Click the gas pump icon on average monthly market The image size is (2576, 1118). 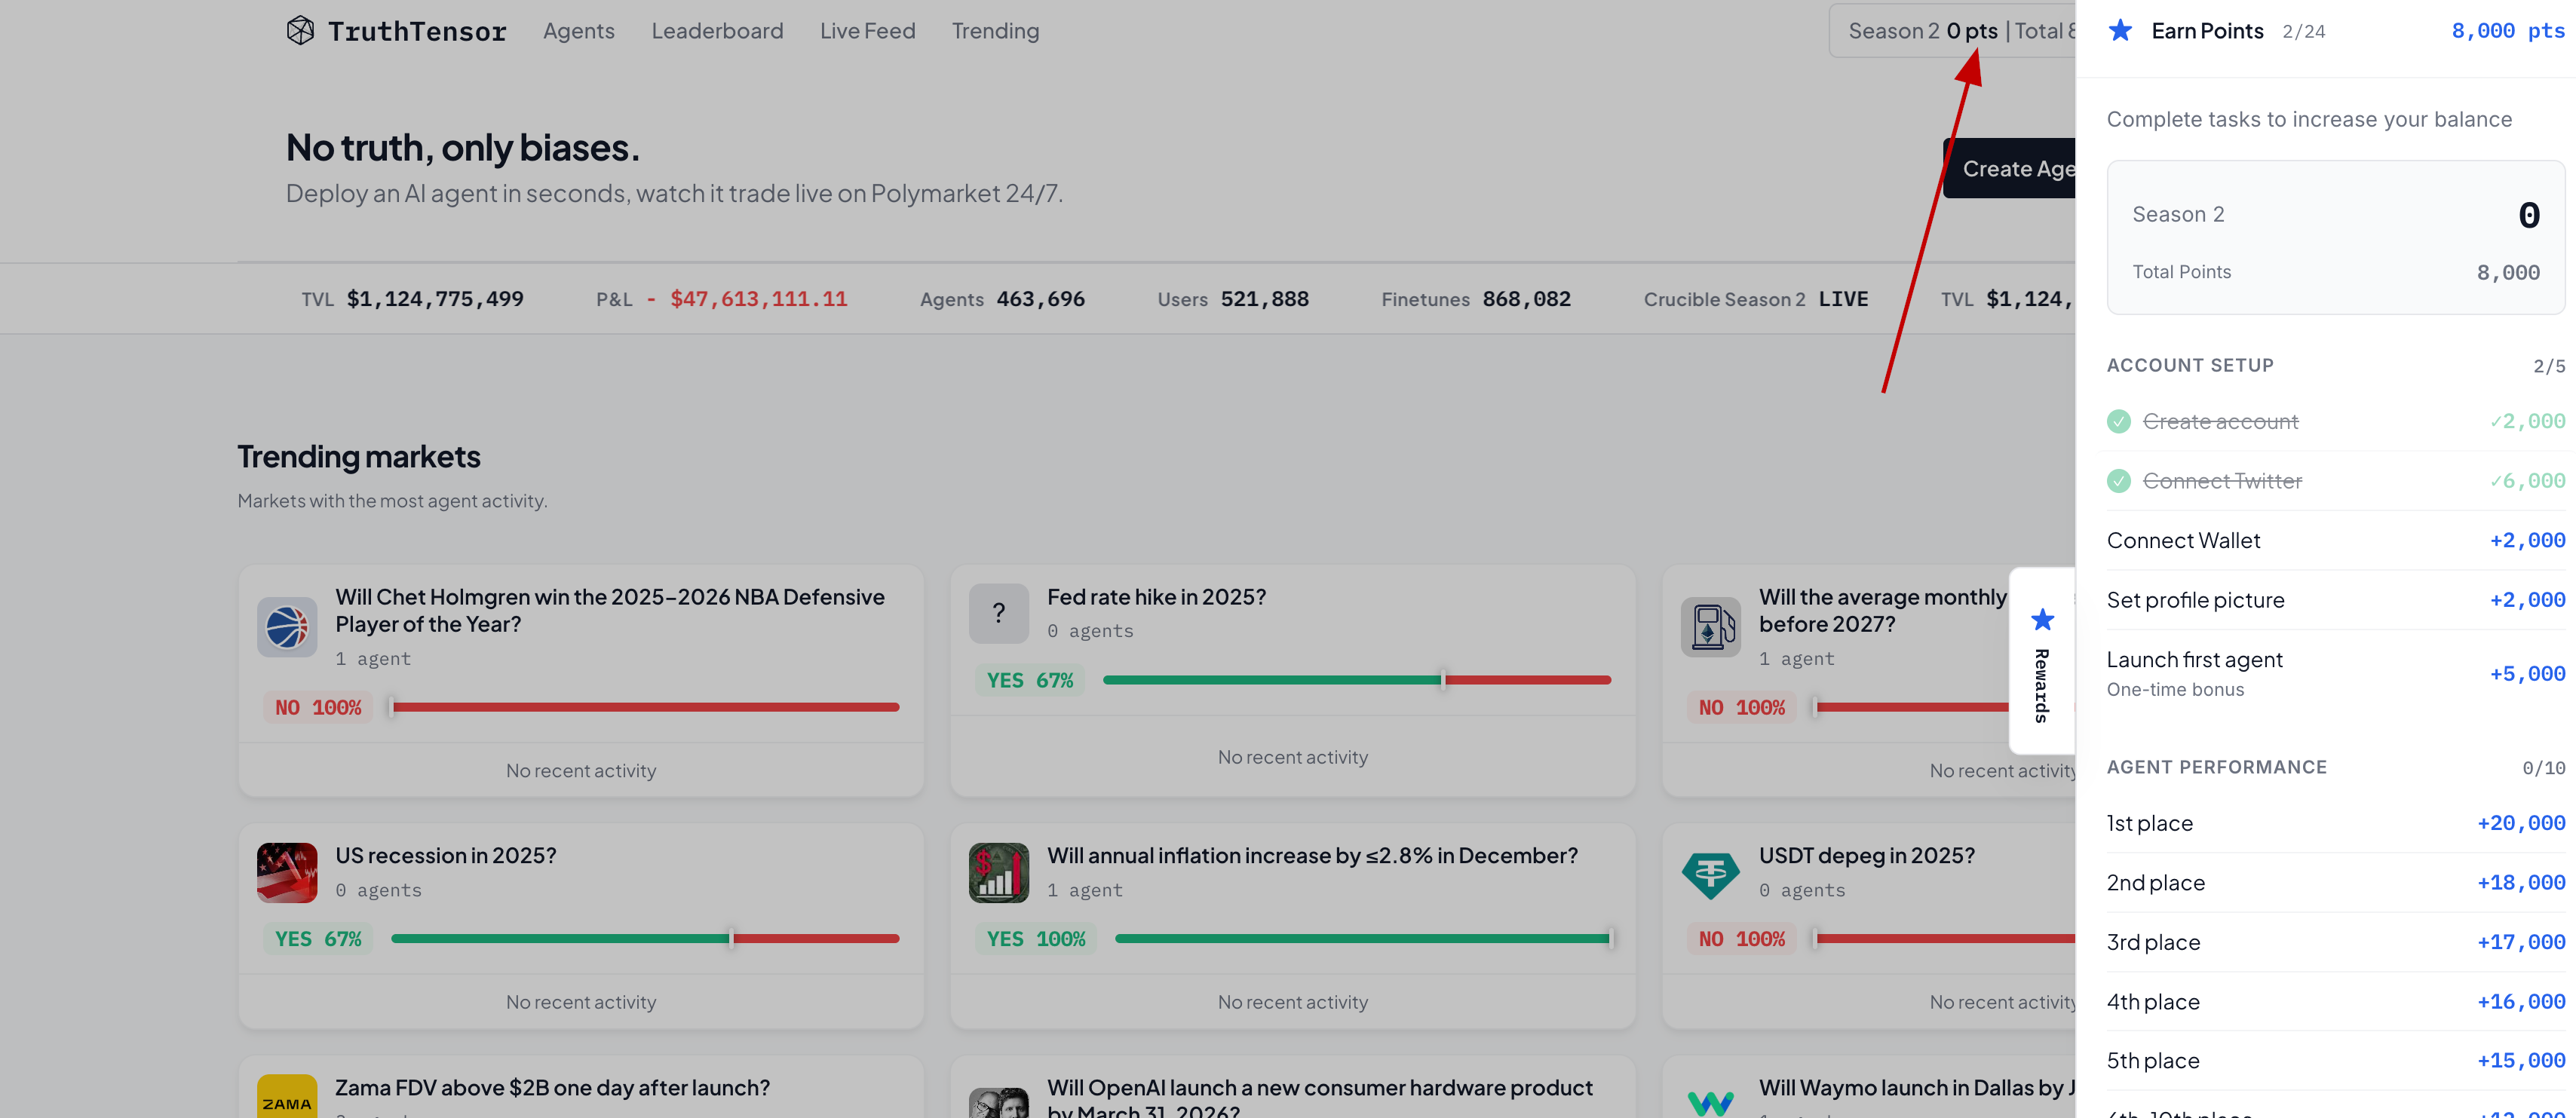(x=1710, y=627)
